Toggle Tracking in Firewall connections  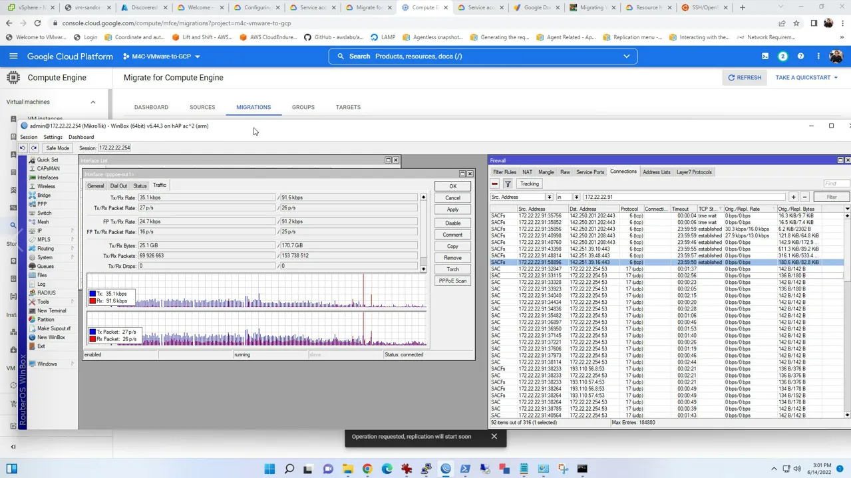click(530, 184)
